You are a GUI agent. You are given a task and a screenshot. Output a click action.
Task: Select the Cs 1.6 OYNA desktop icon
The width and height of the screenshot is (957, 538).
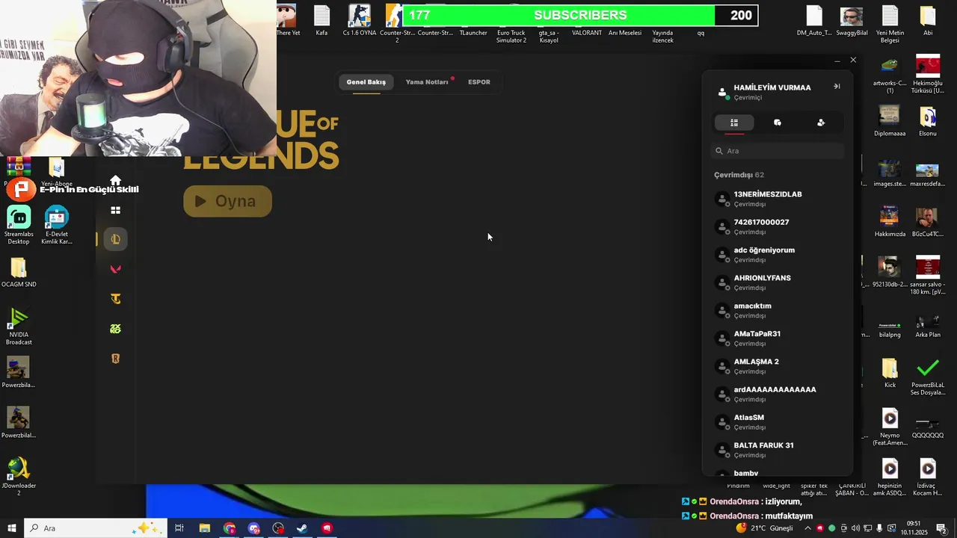click(x=360, y=21)
